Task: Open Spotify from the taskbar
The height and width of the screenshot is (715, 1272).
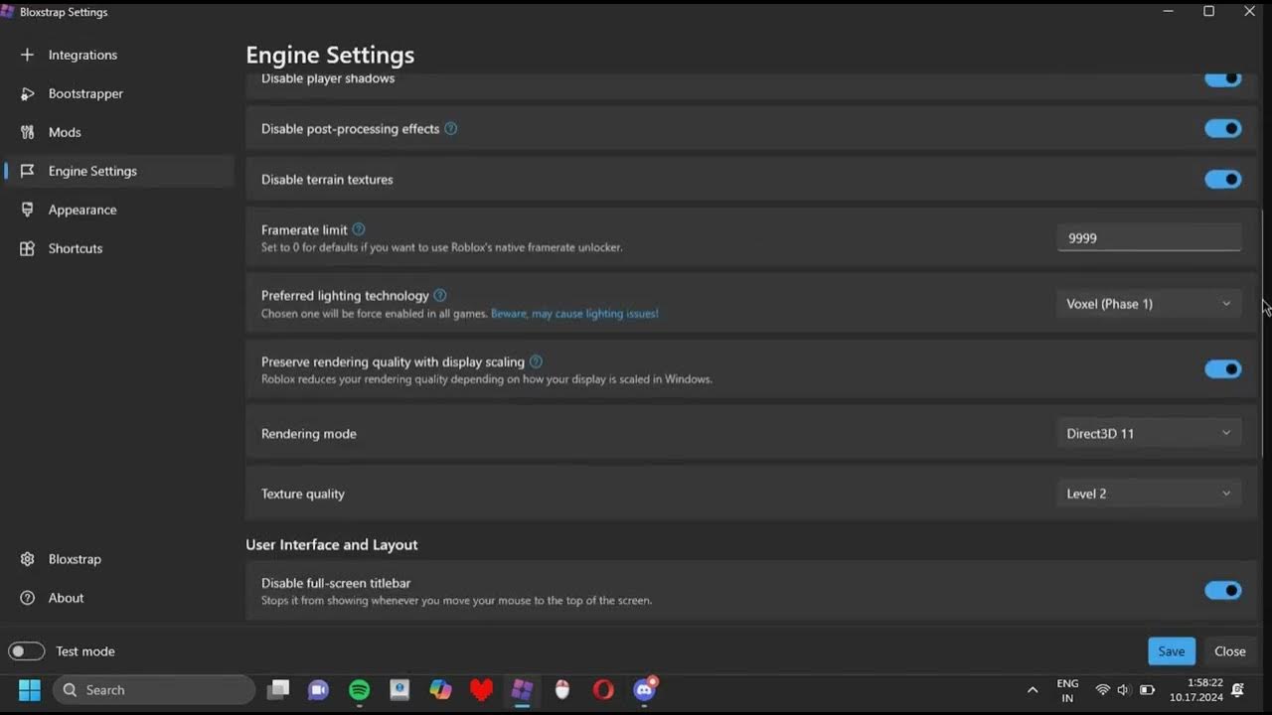Action: click(x=360, y=690)
